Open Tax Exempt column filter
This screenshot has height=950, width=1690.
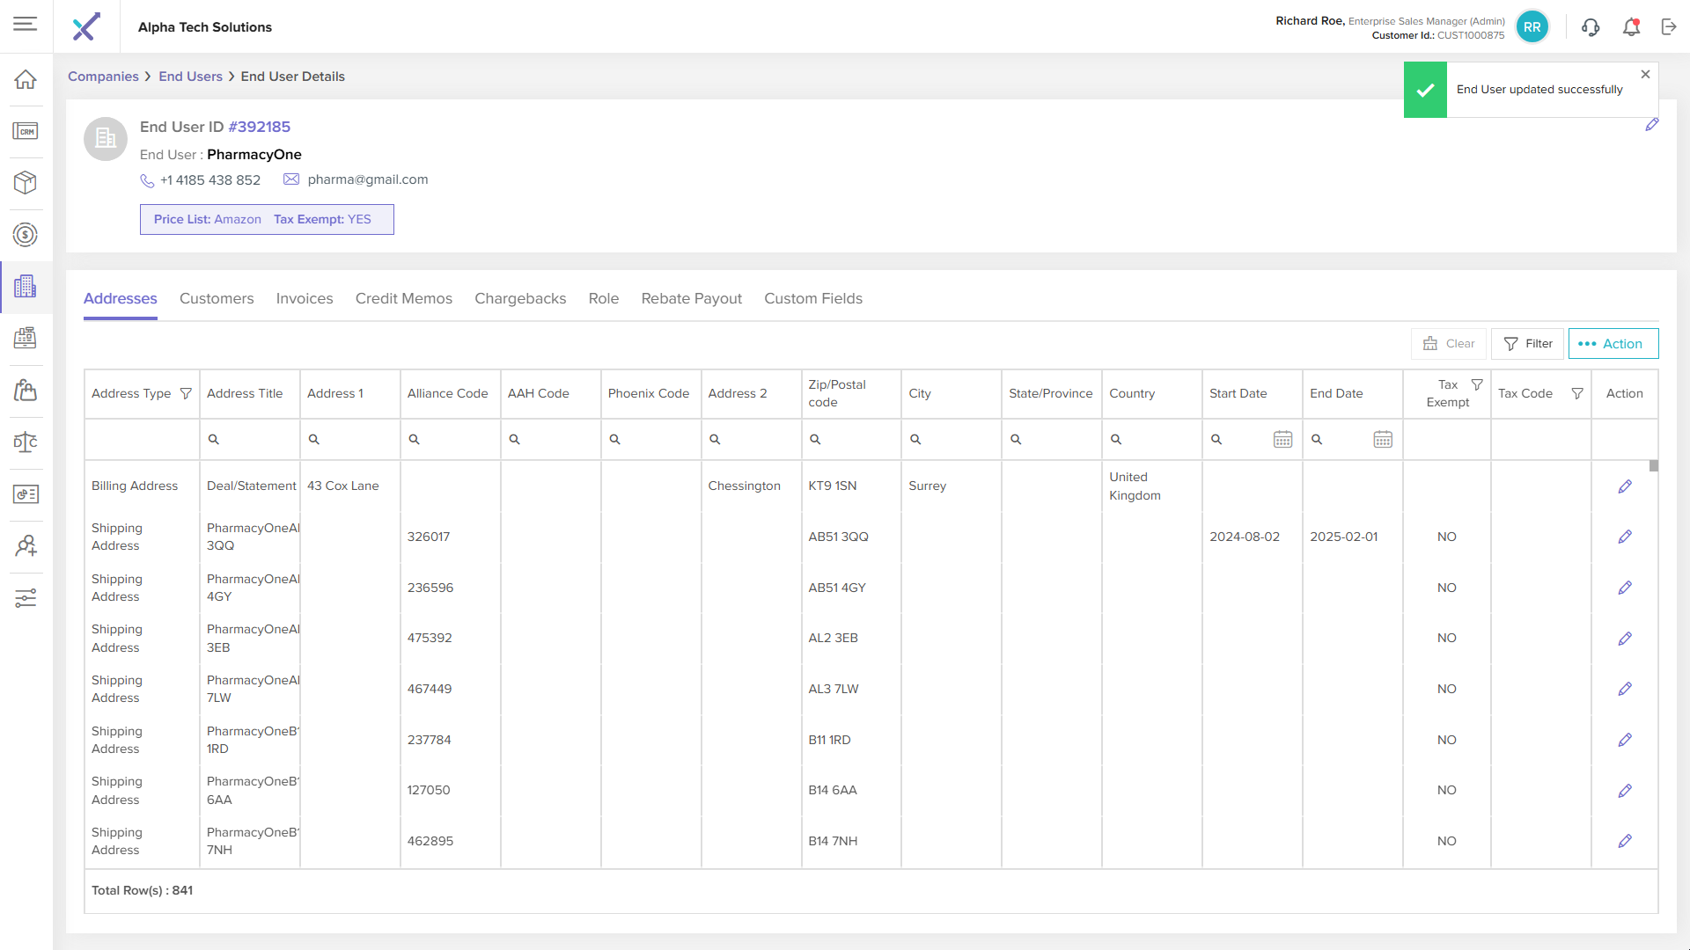(1477, 384)
